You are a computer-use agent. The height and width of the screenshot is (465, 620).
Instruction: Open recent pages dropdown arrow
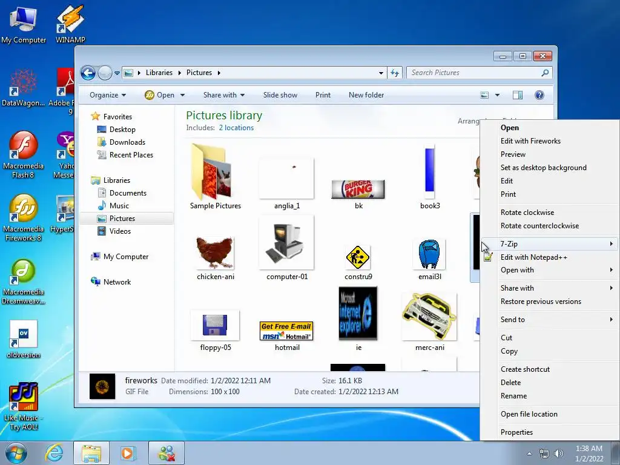(117, 73)
